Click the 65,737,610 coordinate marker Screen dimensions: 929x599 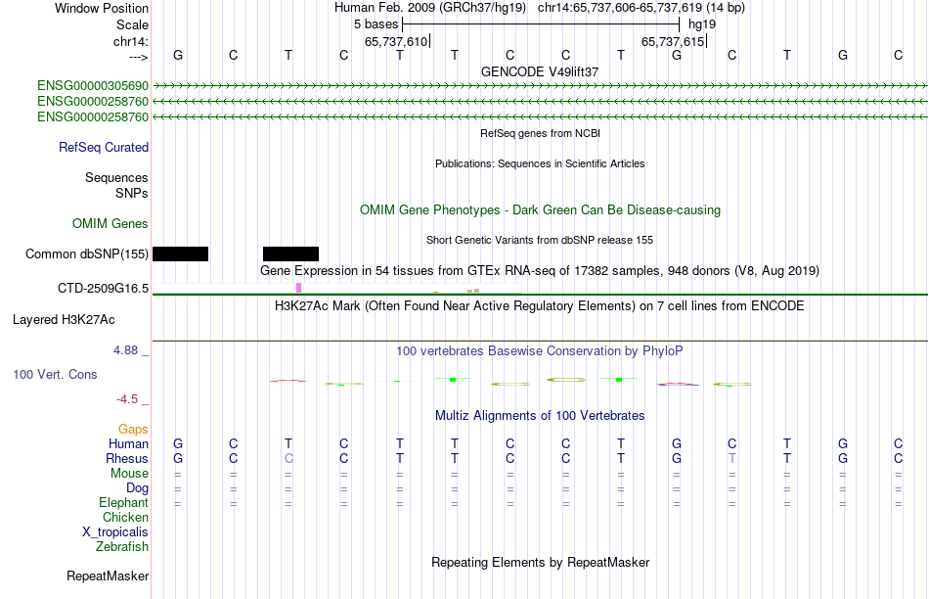(396, 41)
